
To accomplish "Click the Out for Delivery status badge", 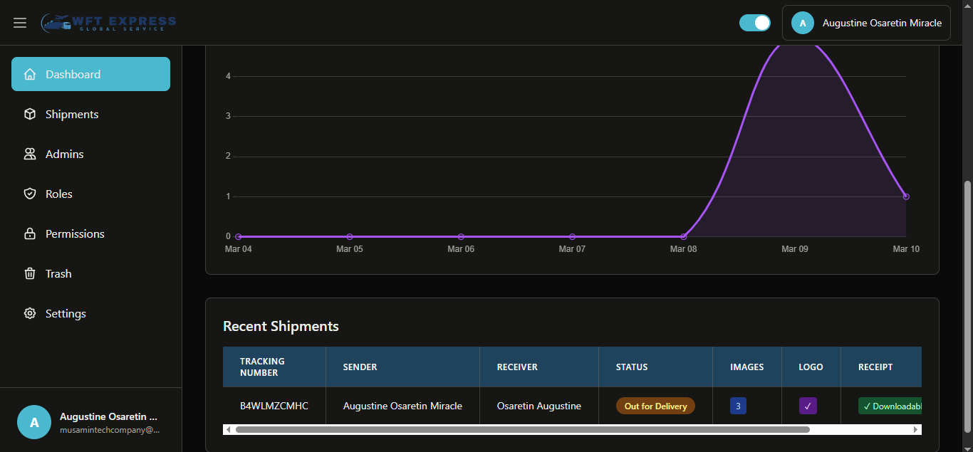I will (x=655, y=406).
